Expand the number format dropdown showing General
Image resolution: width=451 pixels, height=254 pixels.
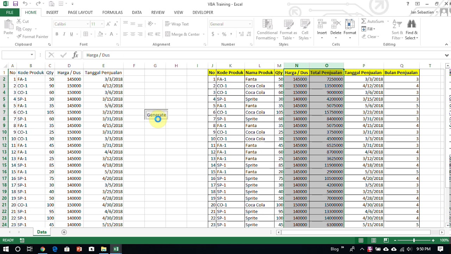pyautogui.click(x=250, y=24)
